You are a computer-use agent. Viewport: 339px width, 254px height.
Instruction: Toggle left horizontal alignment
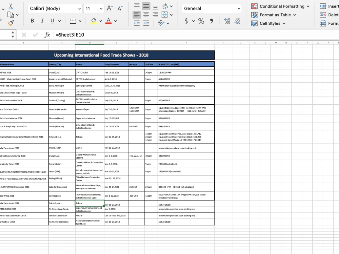click(137, 15)
